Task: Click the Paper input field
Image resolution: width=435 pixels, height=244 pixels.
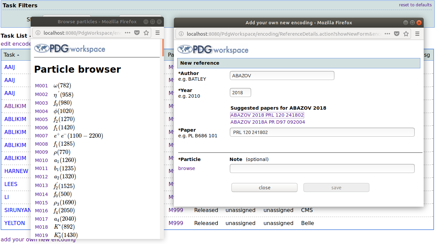Action: coord(322,132)
